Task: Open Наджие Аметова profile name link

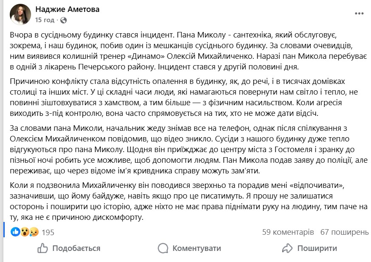Action: pos(67,9)
